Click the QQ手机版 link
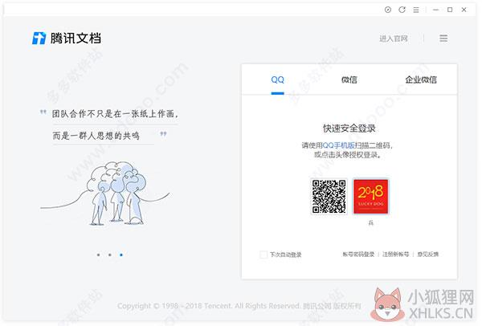The height and width of the screenshot is (326, 482). pyautogui.click(x=338, y=145)
